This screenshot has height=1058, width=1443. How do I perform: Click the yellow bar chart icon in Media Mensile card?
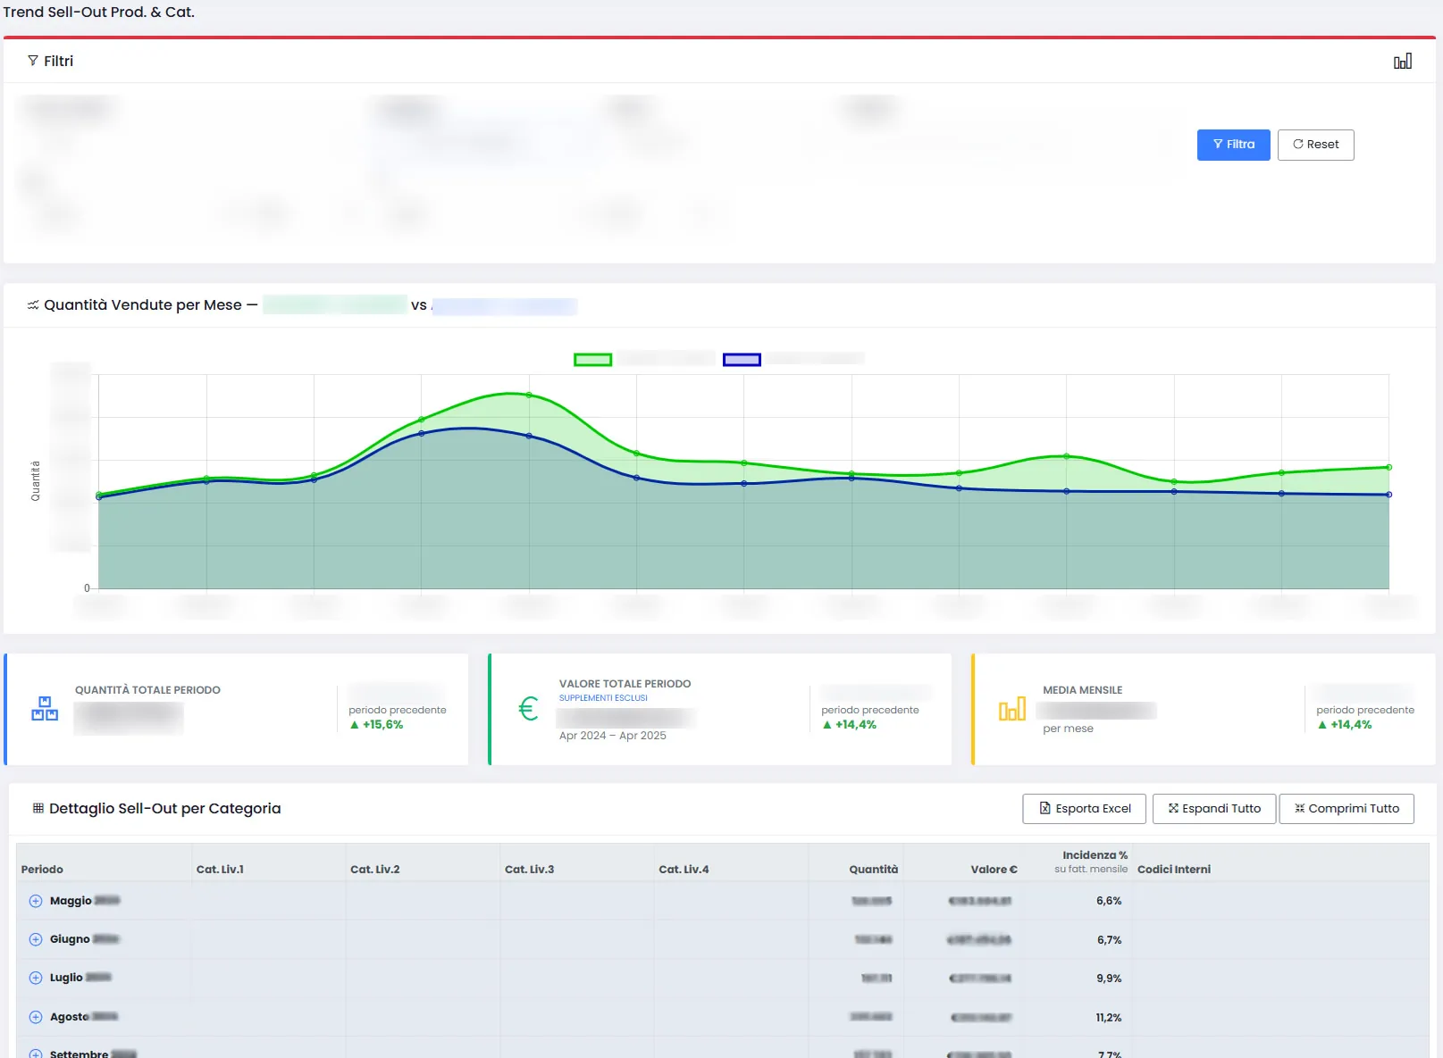point(1012,709)
